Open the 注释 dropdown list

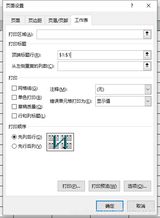click(148, 89)
